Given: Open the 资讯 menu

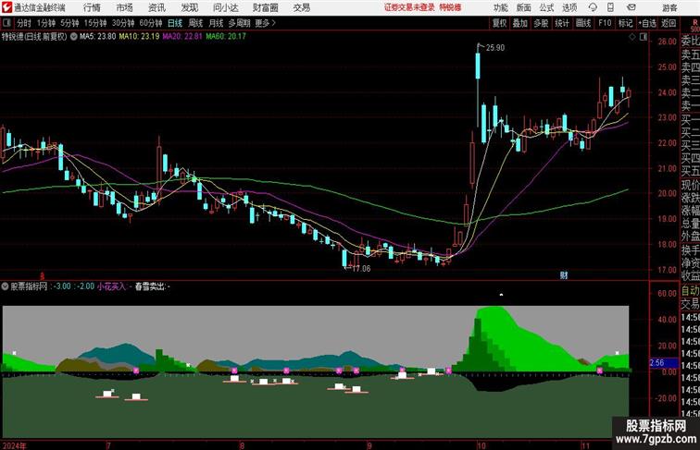Looking at the screenshot, I should click(x=156, y=7).
